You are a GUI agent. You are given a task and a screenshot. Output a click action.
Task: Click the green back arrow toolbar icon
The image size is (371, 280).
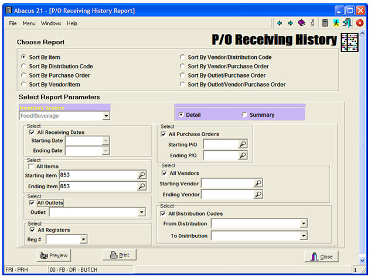(280, 23)
